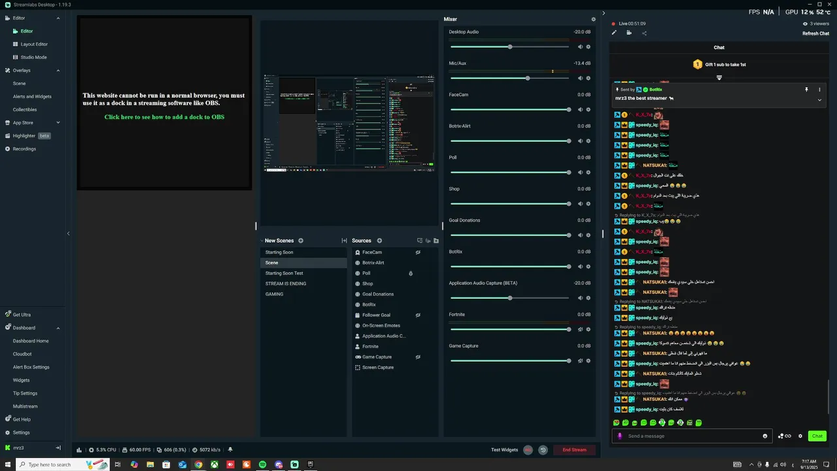Viewport: 837px width, 471px height.
Task: Collapse left panel arrow beside preview
Action: point(68,234)
